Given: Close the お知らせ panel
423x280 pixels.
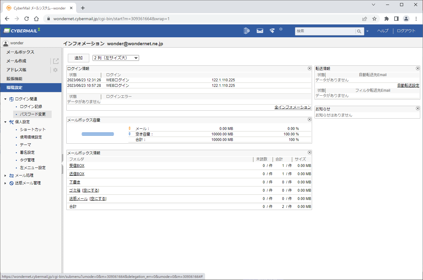Looking at the screenshot, I should point(418,109).
